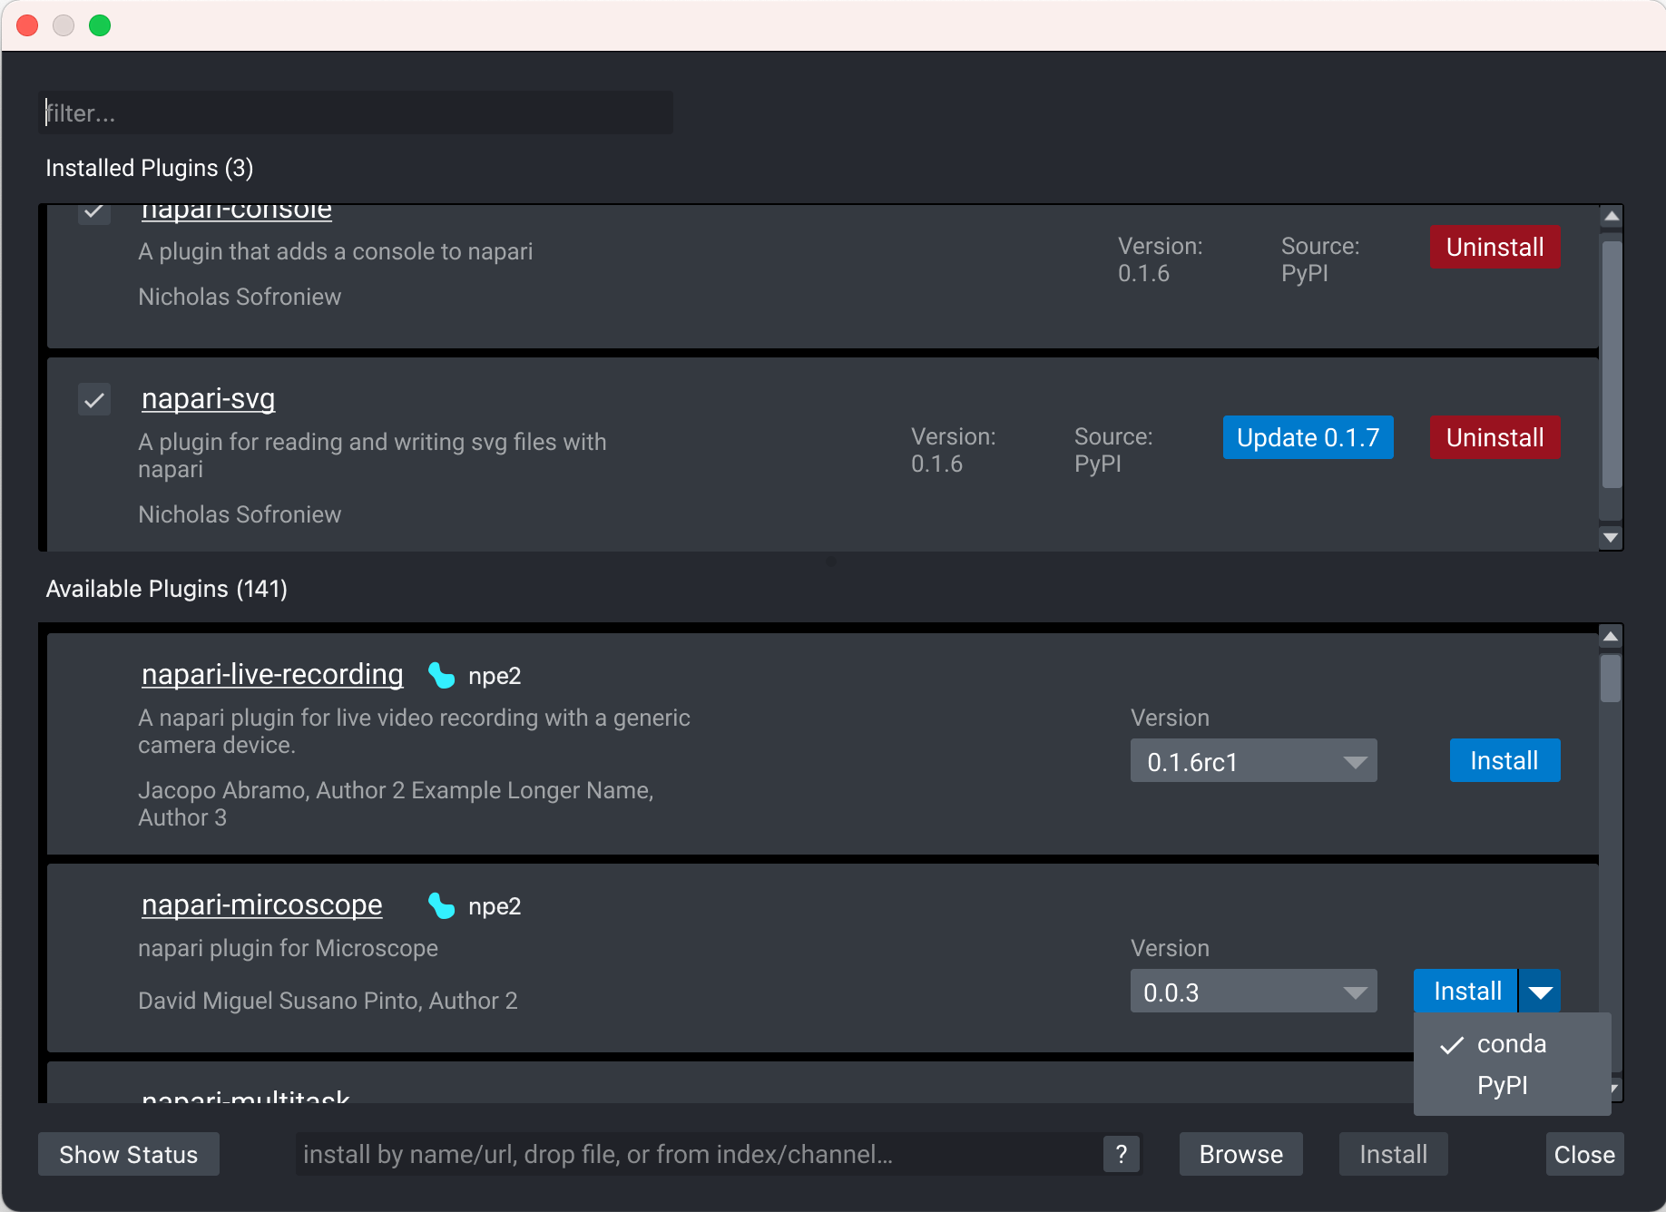The image size is (1666, 1212).
Task: Open the napari-console plugin link
Action: 237,211
